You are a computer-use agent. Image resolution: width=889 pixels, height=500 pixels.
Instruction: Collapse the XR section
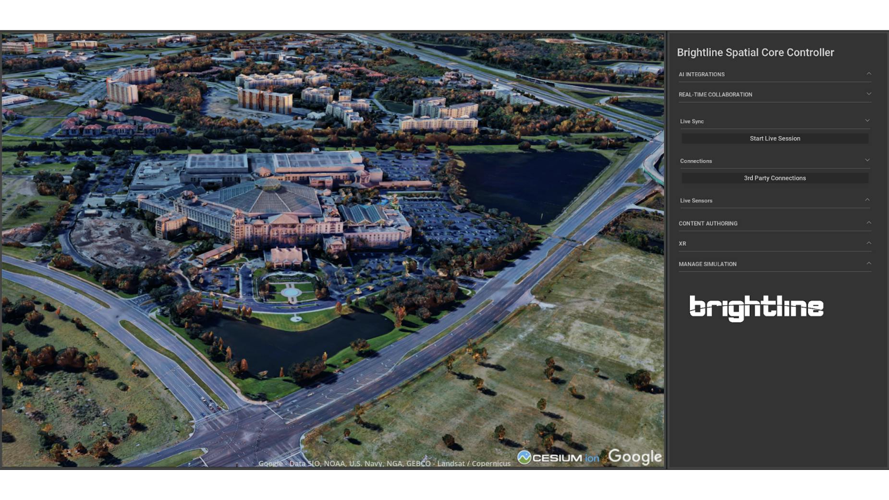click(x=868, y=243)
